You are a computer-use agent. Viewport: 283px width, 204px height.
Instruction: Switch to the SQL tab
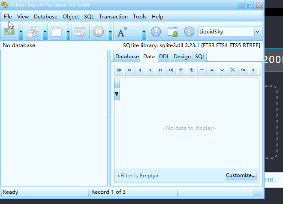pos(200,57)
